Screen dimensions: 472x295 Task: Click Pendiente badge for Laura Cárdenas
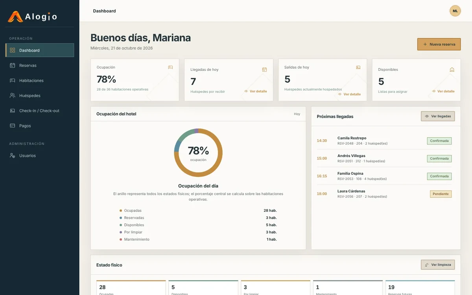[441, 194]
